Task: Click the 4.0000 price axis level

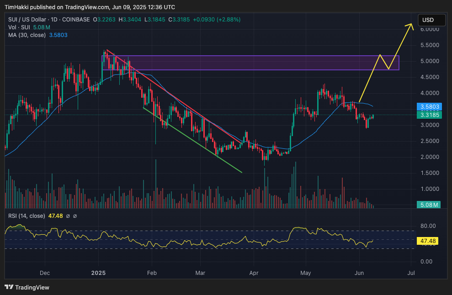Action: tap(430, 93)
